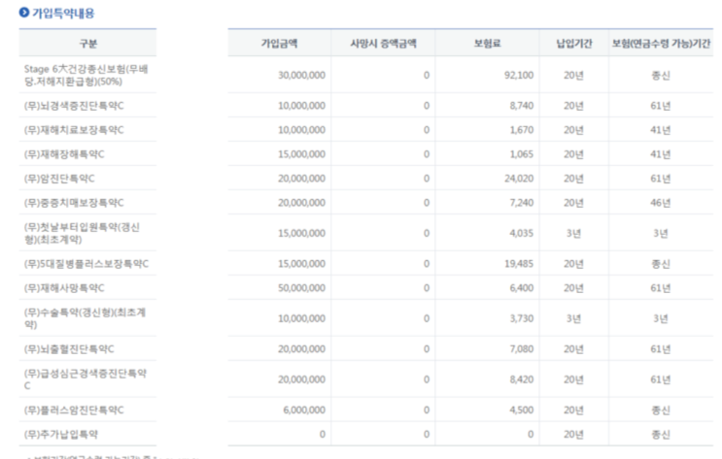Select the 가입특약내용 section heading text
Viewport: 722px width, 459px height.
point(63,13)
